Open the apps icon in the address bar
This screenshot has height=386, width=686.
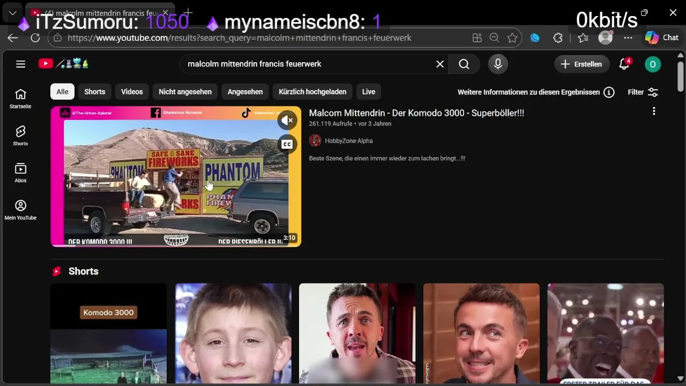(x=477, y=38)
